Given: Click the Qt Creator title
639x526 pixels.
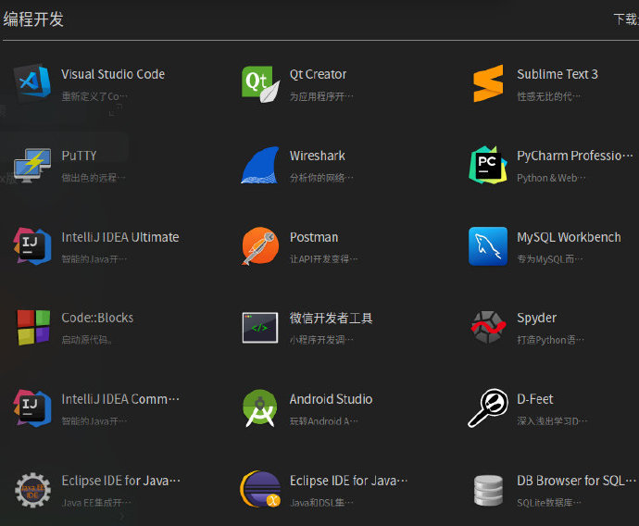Looking at the screenshot, I should 318,74.
